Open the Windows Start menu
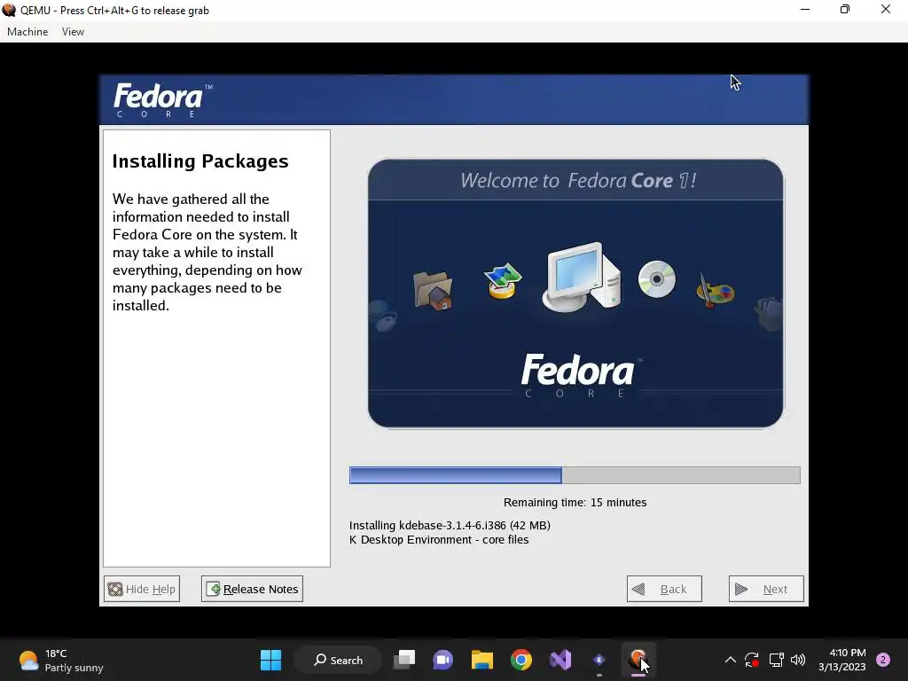This screenshot has height=681, width=908. point(270,660)
